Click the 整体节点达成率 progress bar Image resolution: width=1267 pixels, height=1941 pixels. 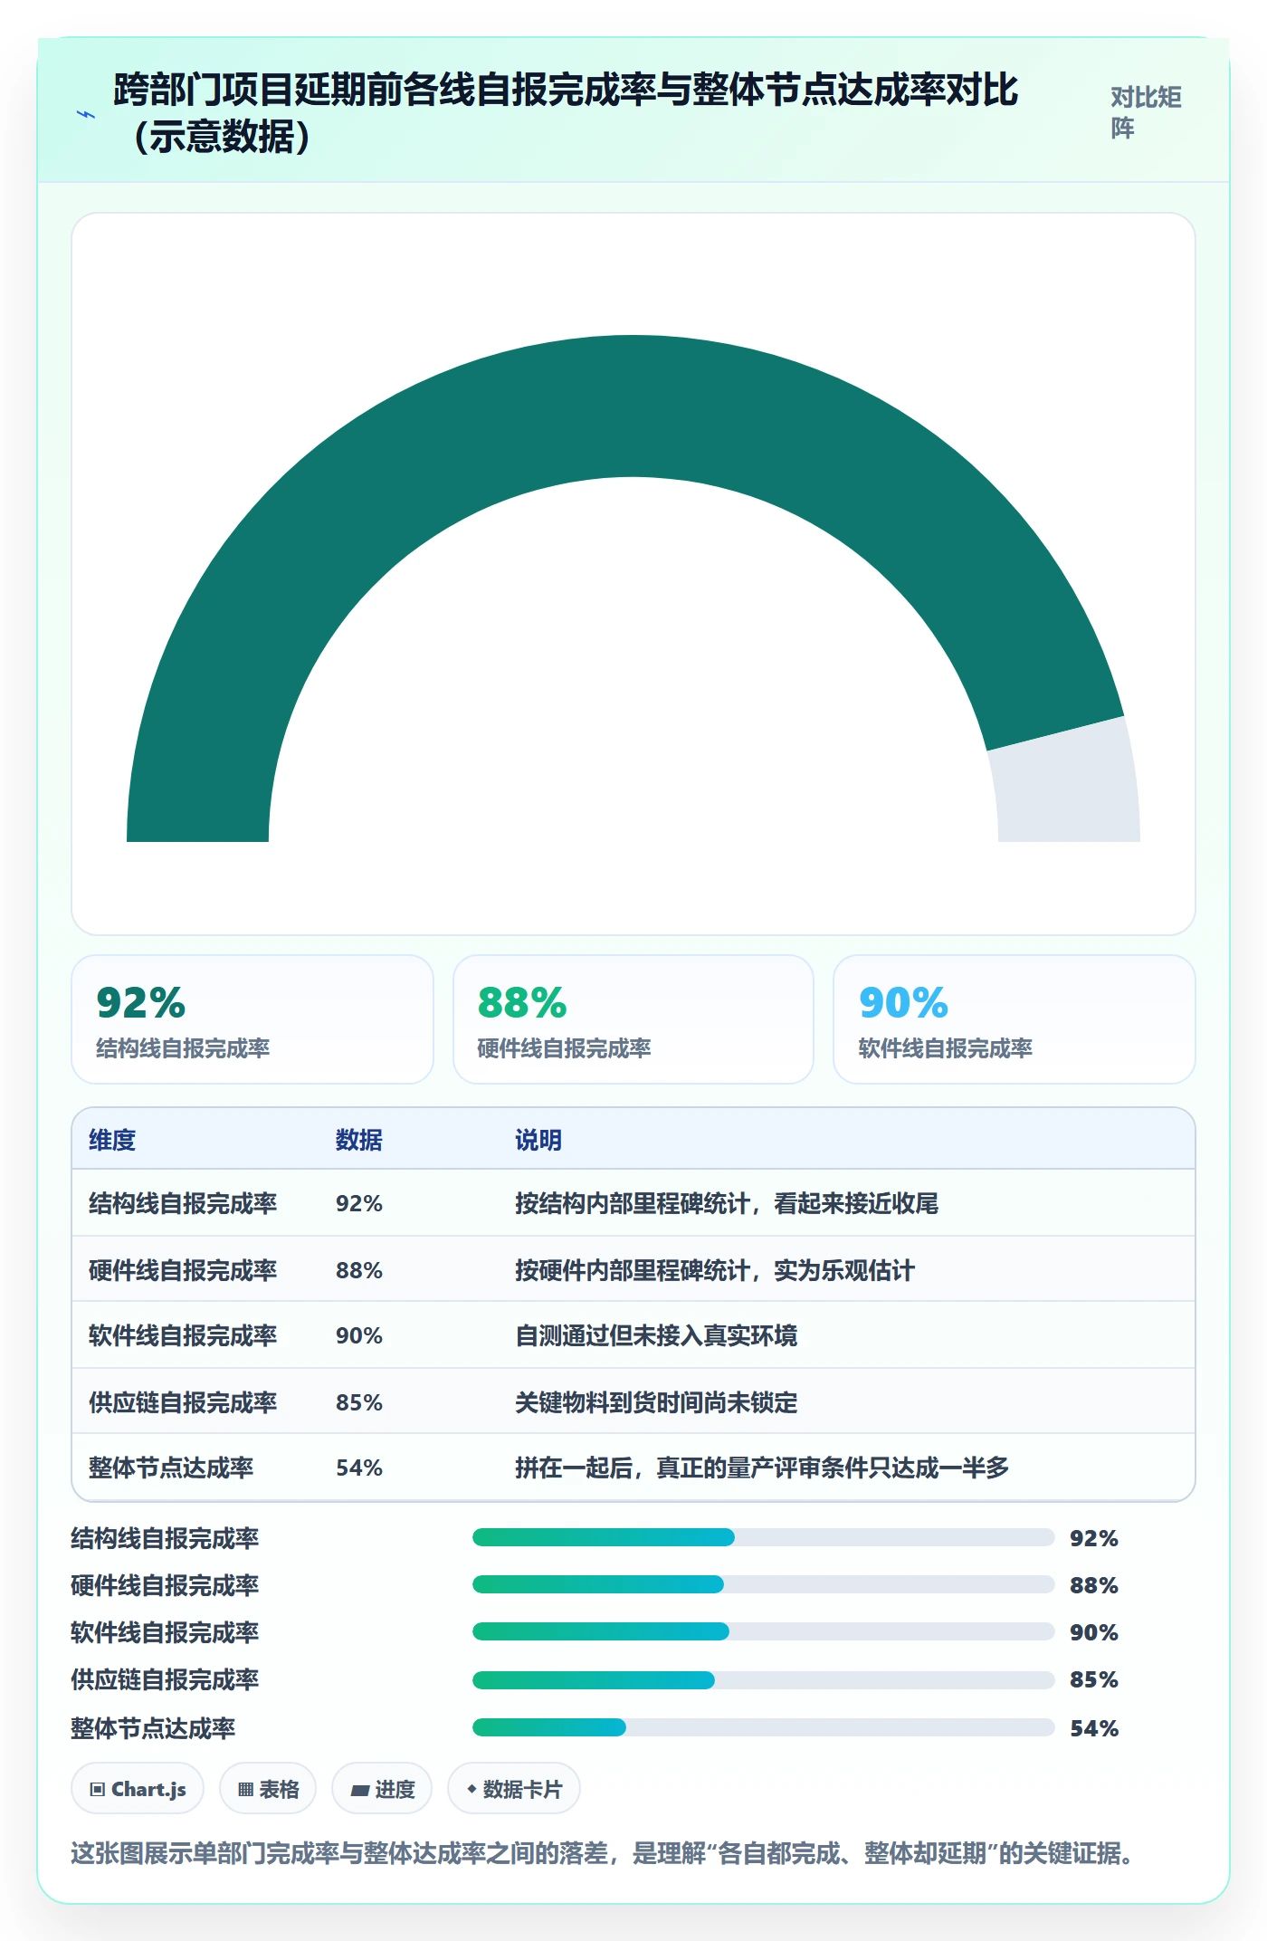point(763,1727)
